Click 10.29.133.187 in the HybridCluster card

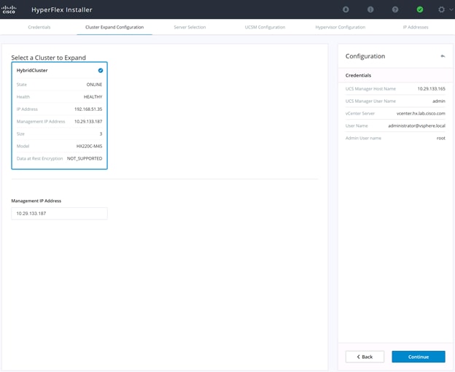coord(88,122)
